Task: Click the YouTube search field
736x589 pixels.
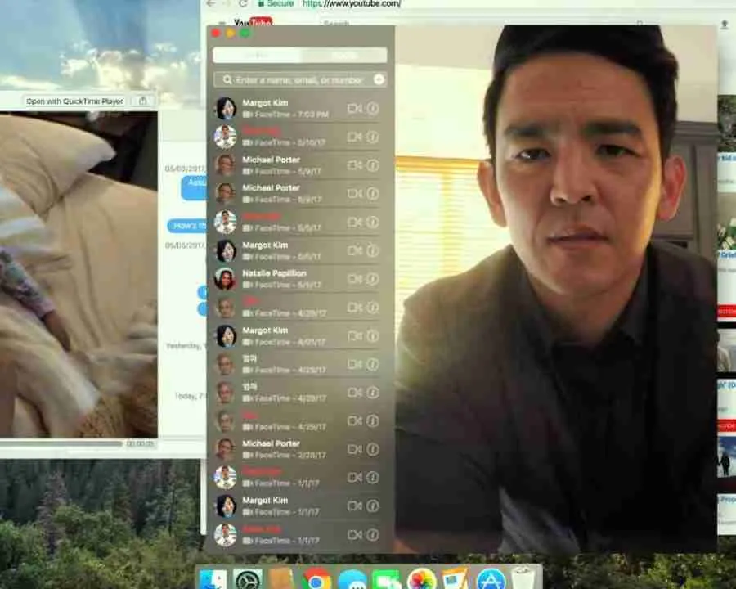Action: [478, 23]
